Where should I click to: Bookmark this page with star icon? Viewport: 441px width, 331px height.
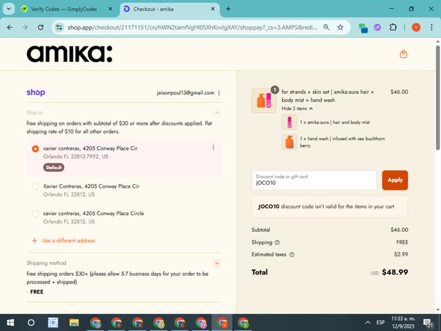click(x=340, y=28)
